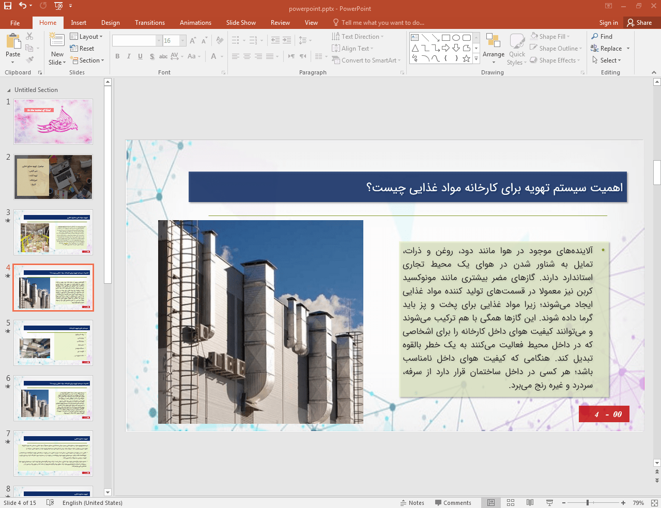Screen dimensions: 661x508
Task: Fit slide to current window icon
Action: 654,502
